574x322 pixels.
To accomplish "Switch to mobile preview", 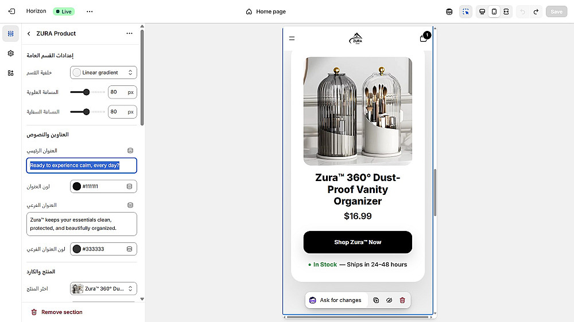I will tap(494, 11).
